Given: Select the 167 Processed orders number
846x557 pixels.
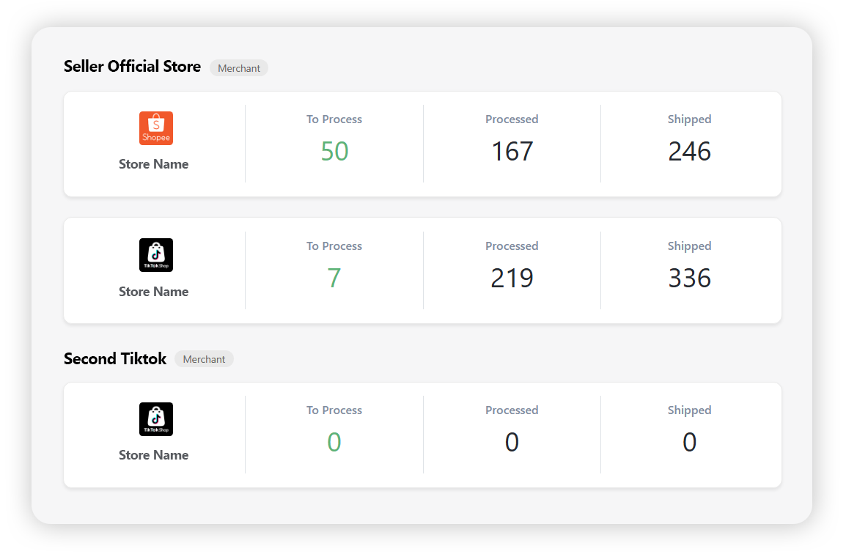Looking at the screenshot, I should pos(512,152).
